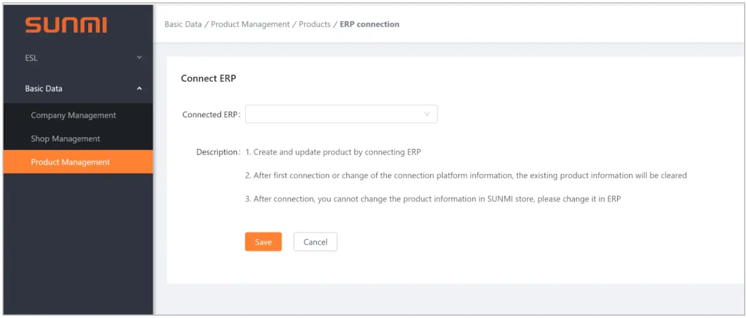
Task: Save the ERP connection
Action: tap(263, 242)
